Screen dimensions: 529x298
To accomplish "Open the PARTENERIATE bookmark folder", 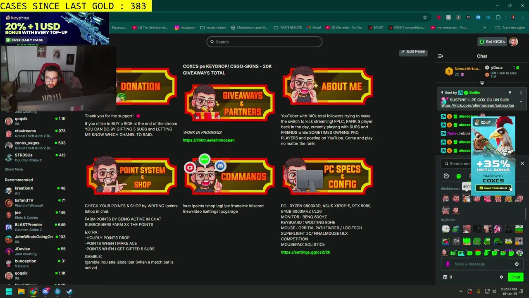I will (287, 28).
